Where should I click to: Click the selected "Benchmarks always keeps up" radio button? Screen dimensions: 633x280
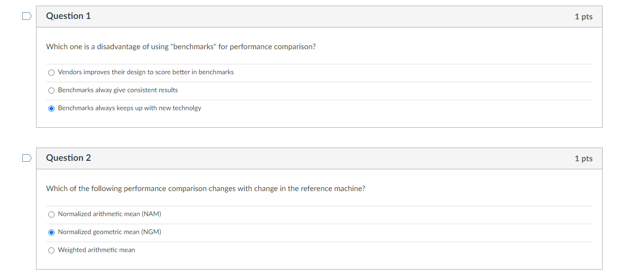(52, 108)
